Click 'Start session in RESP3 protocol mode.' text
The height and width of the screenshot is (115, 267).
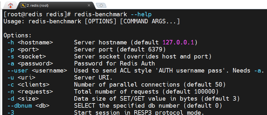click(139, 112)
